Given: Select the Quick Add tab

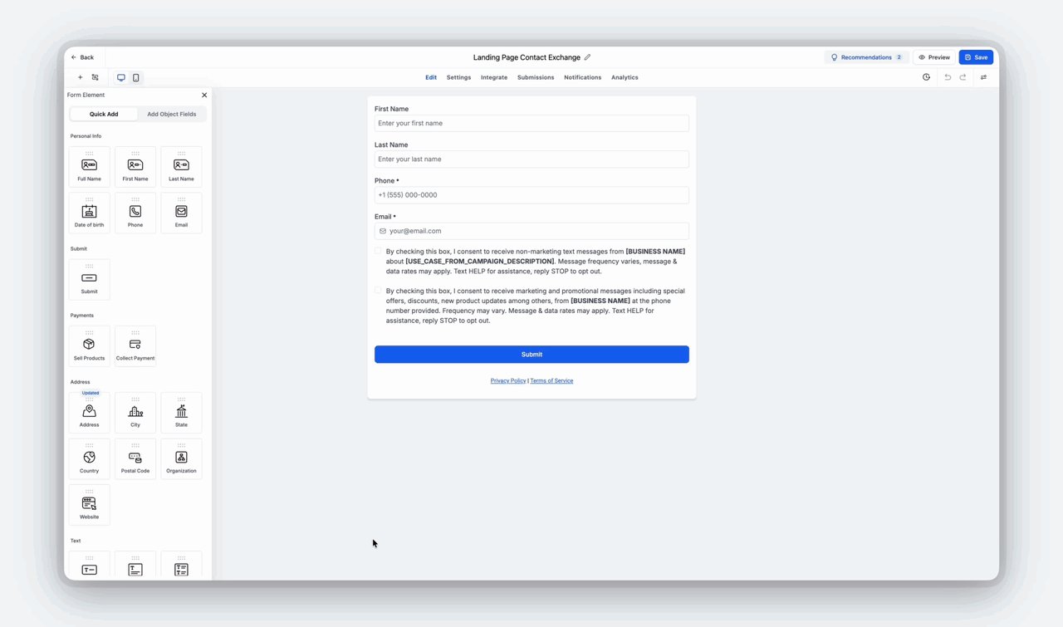Looking at the screenshot, I should pos(104,114).
